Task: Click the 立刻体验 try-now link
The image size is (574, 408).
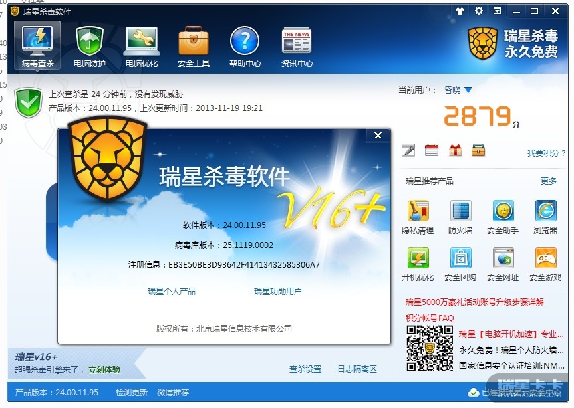Action: (x=104, y=370)
